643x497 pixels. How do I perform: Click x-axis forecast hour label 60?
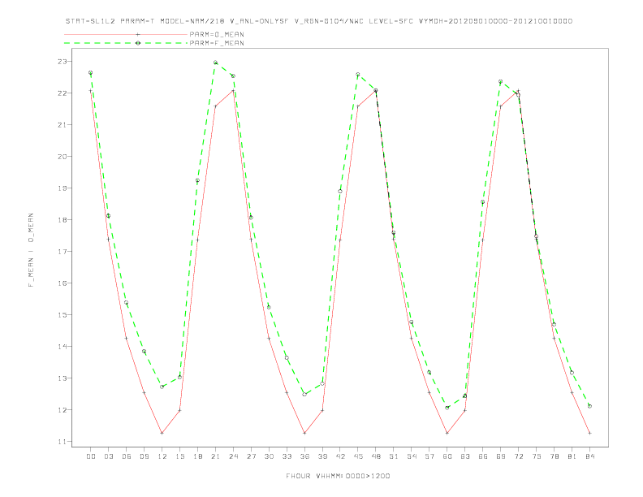point(447,456)
